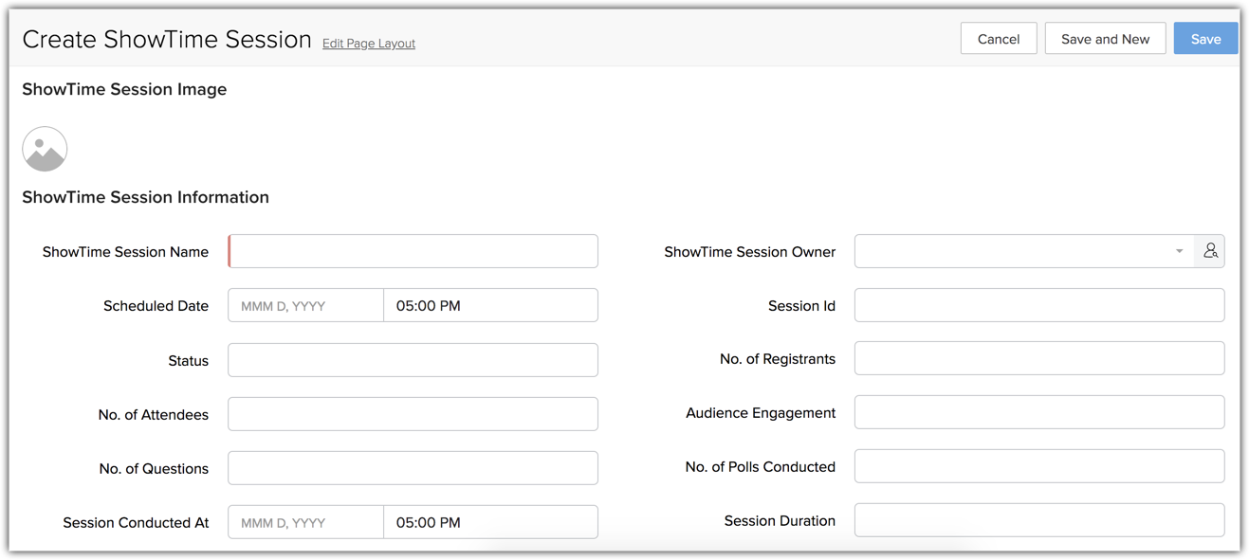This screenshot has width=1249, height=560.
Task: Open the owner lookup person icon
Action: [1210, 251]
